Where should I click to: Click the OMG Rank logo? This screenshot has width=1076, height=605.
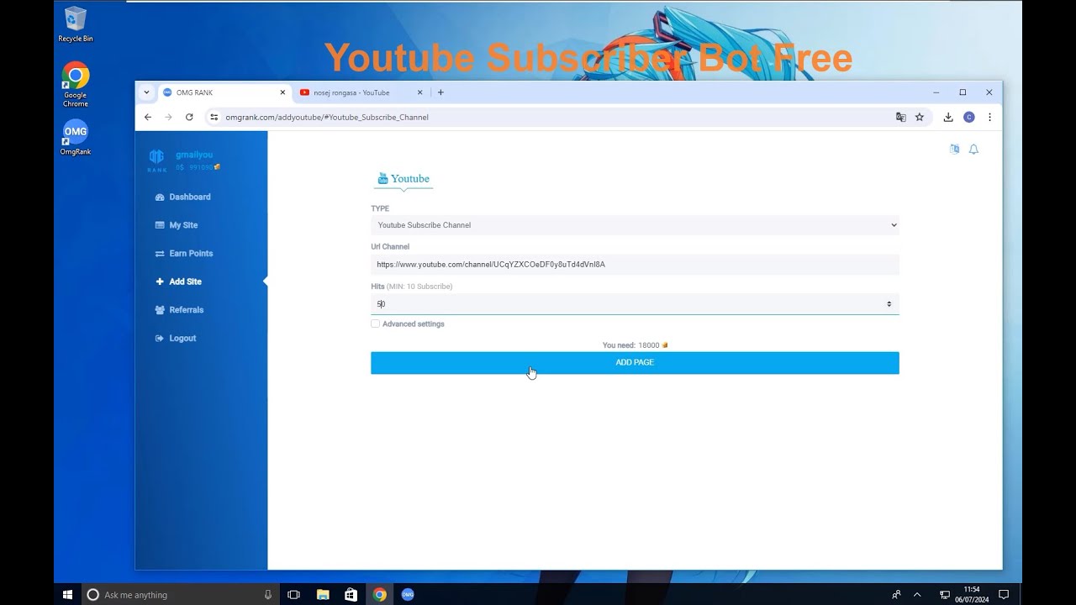click(x=156, y=160)
